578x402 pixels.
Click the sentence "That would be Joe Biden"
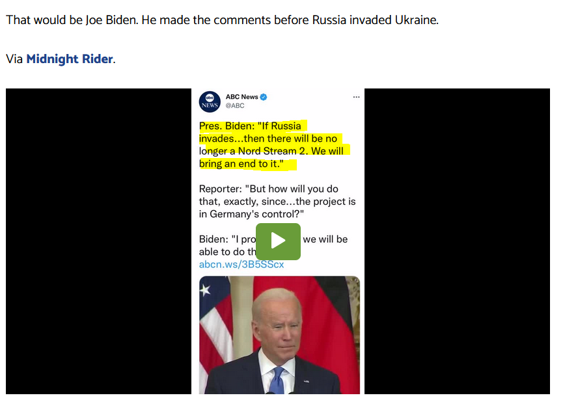72,20
